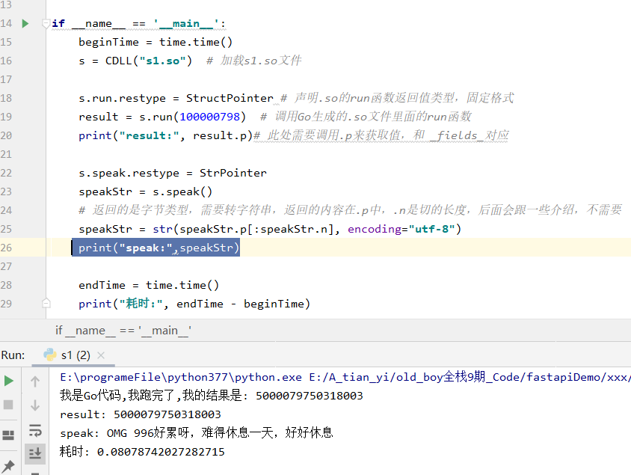
Task: Click the Python icon on the s1 (2) tab
Action: click(x=50, y=355)
